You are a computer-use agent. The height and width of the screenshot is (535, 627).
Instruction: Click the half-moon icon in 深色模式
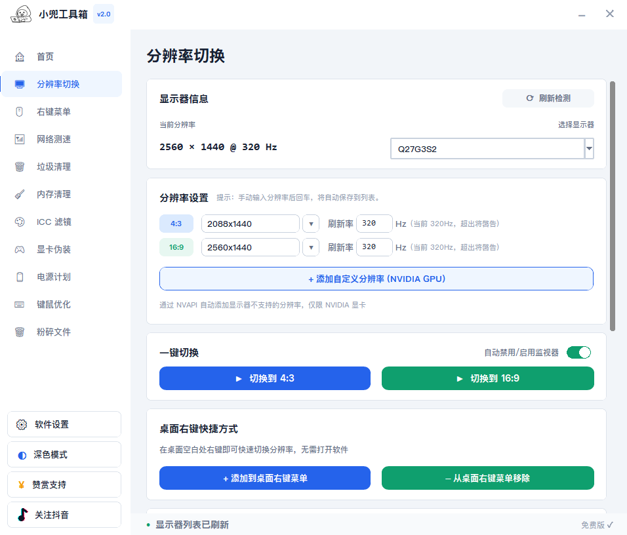(x=22, y=456)
